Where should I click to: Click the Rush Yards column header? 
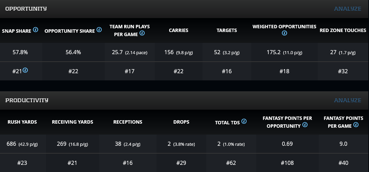click(x=22, y=122)
